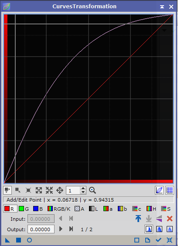The width and height of the screenshot is (178, 246).
Task: Select the Pan mode icon
Action: click(x=60, y=190)
